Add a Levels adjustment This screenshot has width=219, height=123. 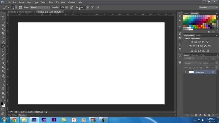[196, 42]
